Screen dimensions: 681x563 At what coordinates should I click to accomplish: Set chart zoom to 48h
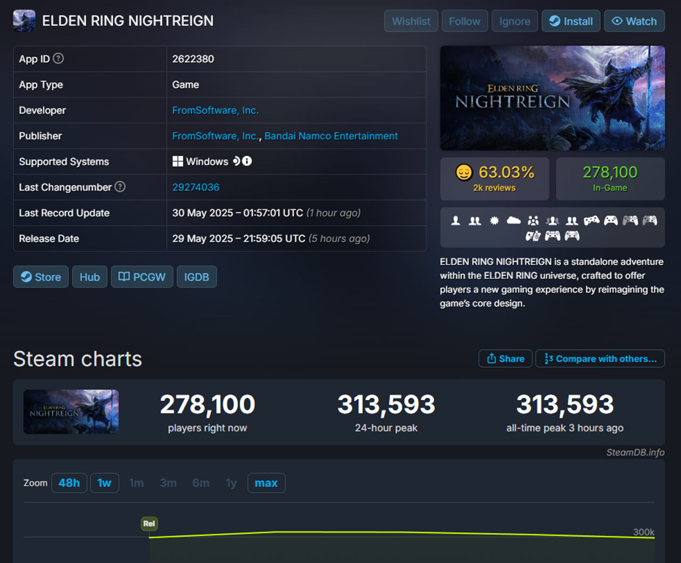coord(69,483)
